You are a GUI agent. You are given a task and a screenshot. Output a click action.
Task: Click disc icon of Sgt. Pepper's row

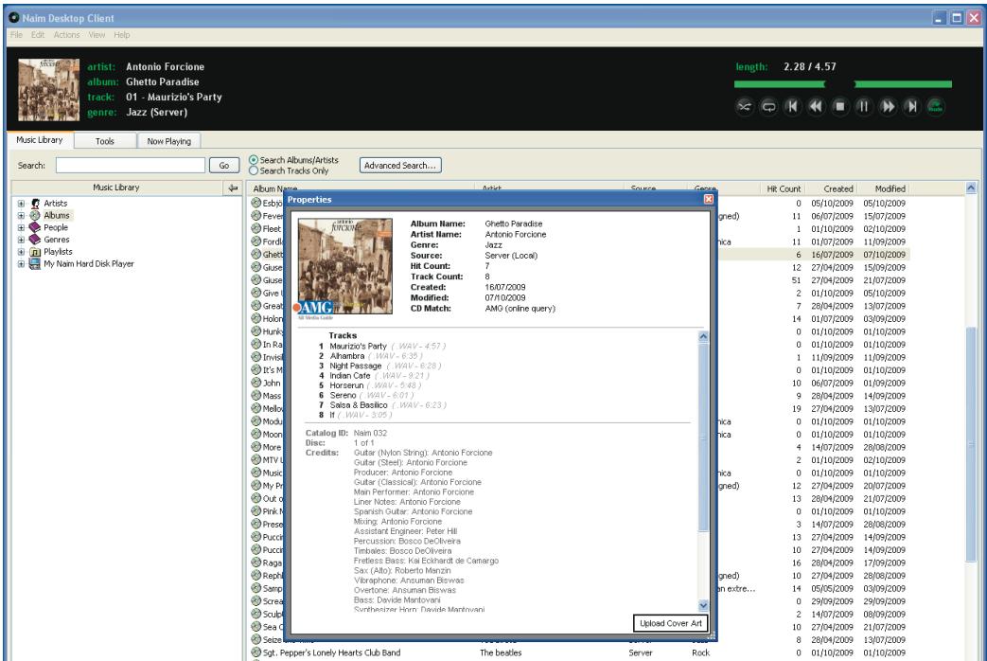tap(256, 652)
